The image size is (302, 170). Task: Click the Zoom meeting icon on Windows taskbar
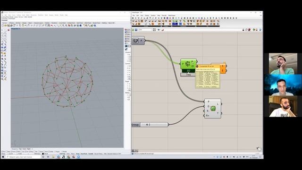tap(78, 157)
